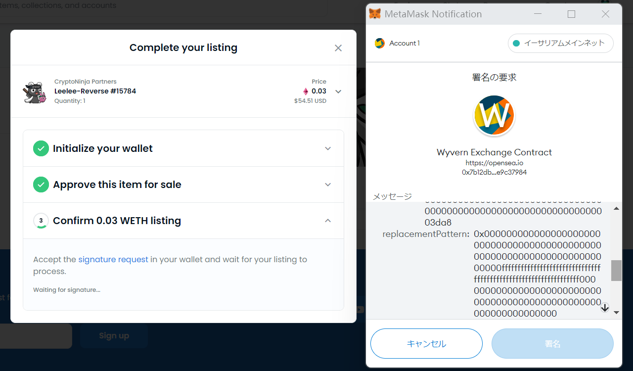The image size is (633, 371).
Task: Click the $54.51 USD price text
Action: [310, 101]
